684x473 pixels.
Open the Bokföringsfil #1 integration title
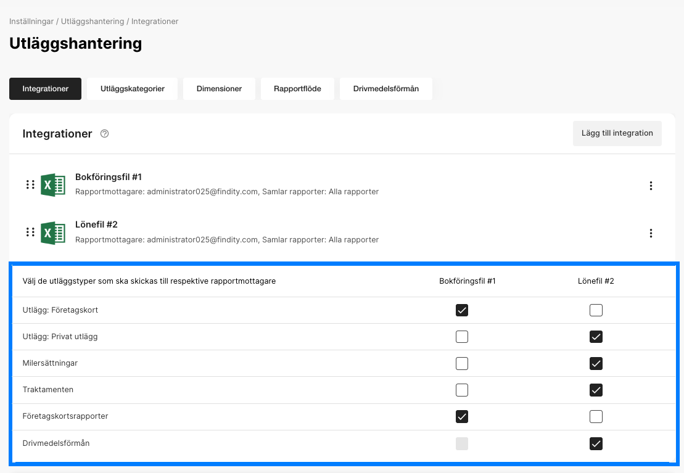pos(109,177)
